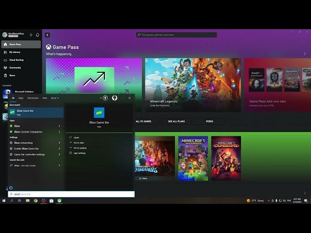Open Store in the sidebar

[x=21, y=75]
